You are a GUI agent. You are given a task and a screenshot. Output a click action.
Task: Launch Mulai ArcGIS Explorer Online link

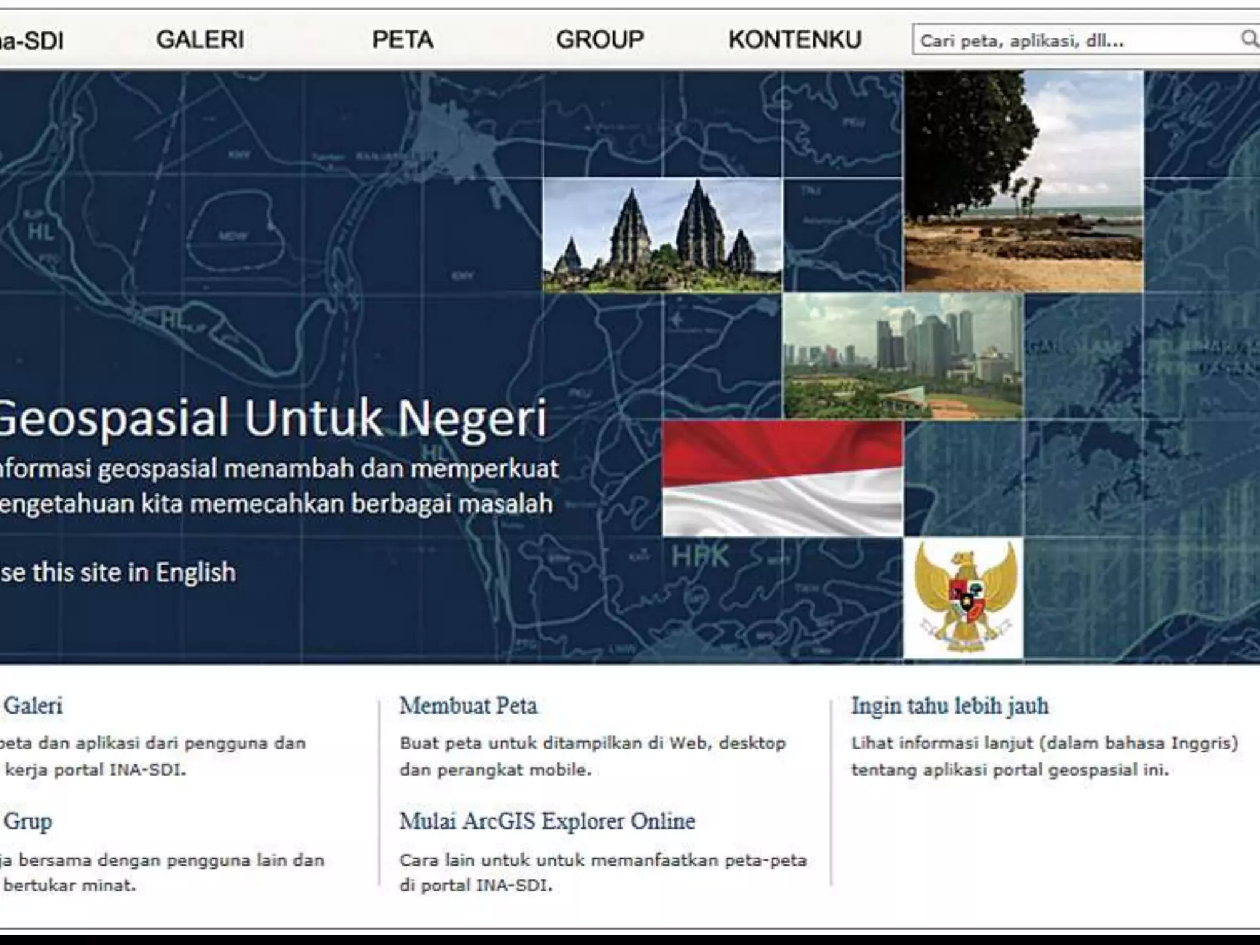coord(547,821)
